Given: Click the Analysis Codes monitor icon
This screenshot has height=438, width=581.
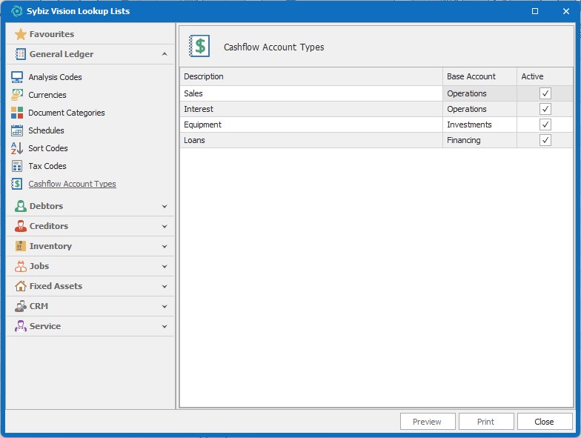Looking at the screenshot, I should [16, 77].
